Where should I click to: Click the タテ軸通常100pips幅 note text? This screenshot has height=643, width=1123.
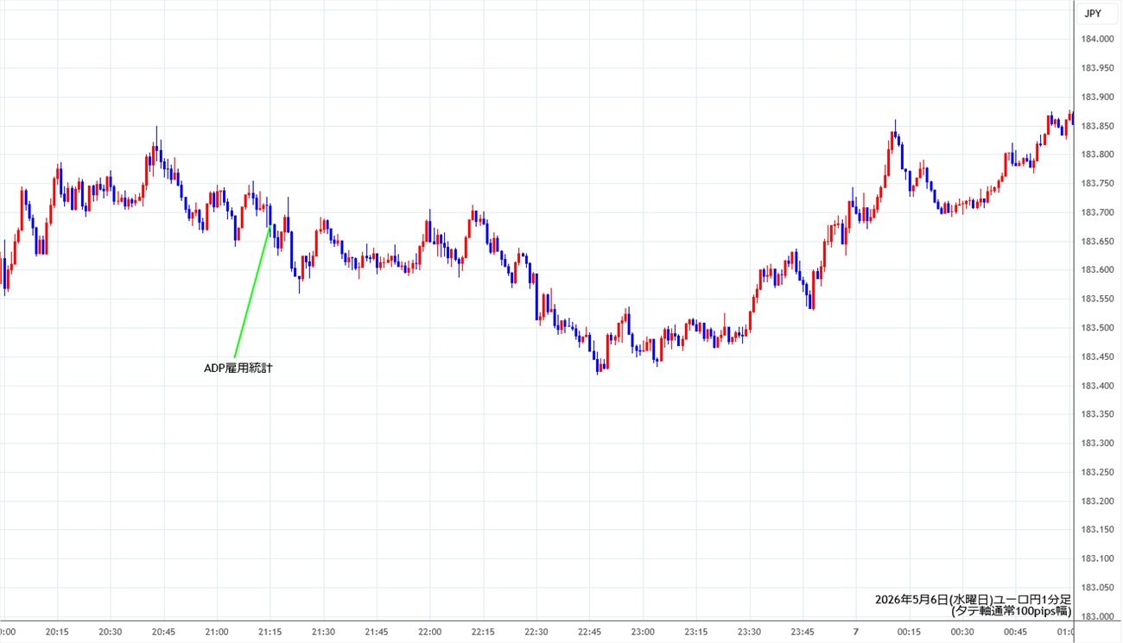coord(1011,611)
